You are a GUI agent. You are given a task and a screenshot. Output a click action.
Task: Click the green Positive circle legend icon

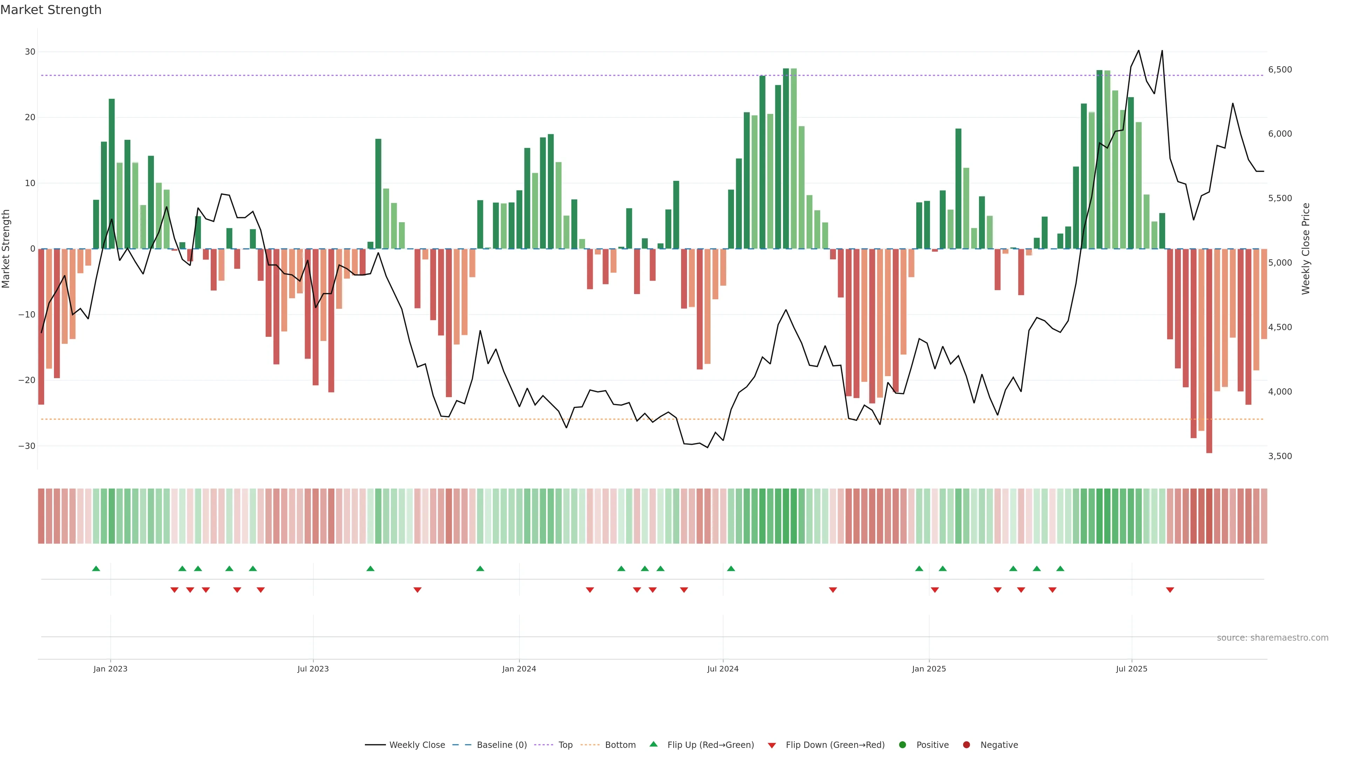pos(902,745)
